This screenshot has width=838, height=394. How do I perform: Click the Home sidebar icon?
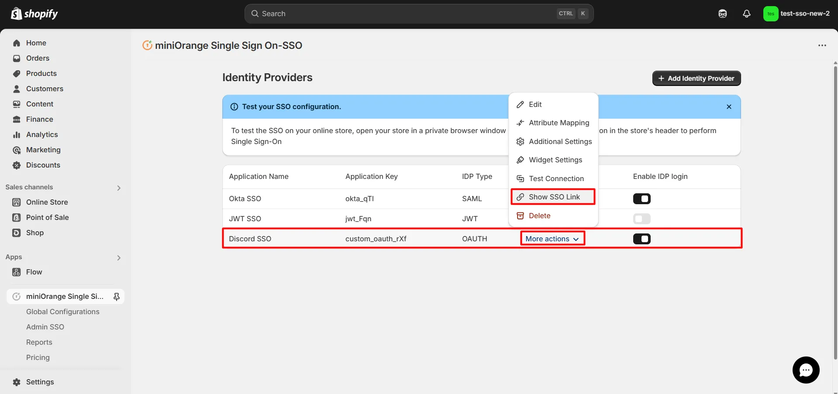pyautogui.click(x=17, y=43)
